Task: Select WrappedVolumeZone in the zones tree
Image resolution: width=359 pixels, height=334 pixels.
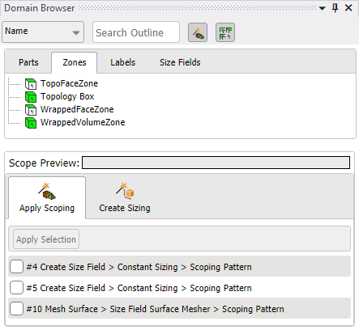Action: pos(83,122)
